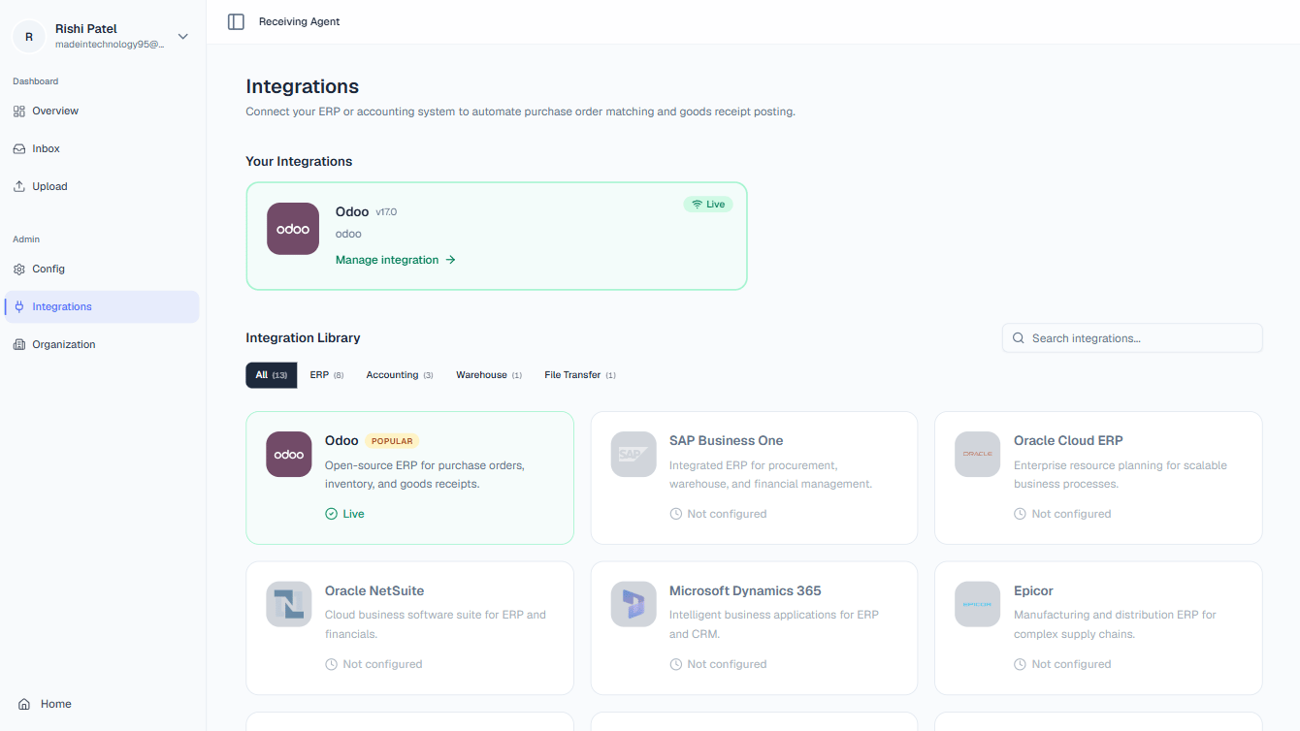Image resolution: width=1300 pixels, height=731 pixels.
Task: Open the Manage integration link
Action: tap(396, 260)
